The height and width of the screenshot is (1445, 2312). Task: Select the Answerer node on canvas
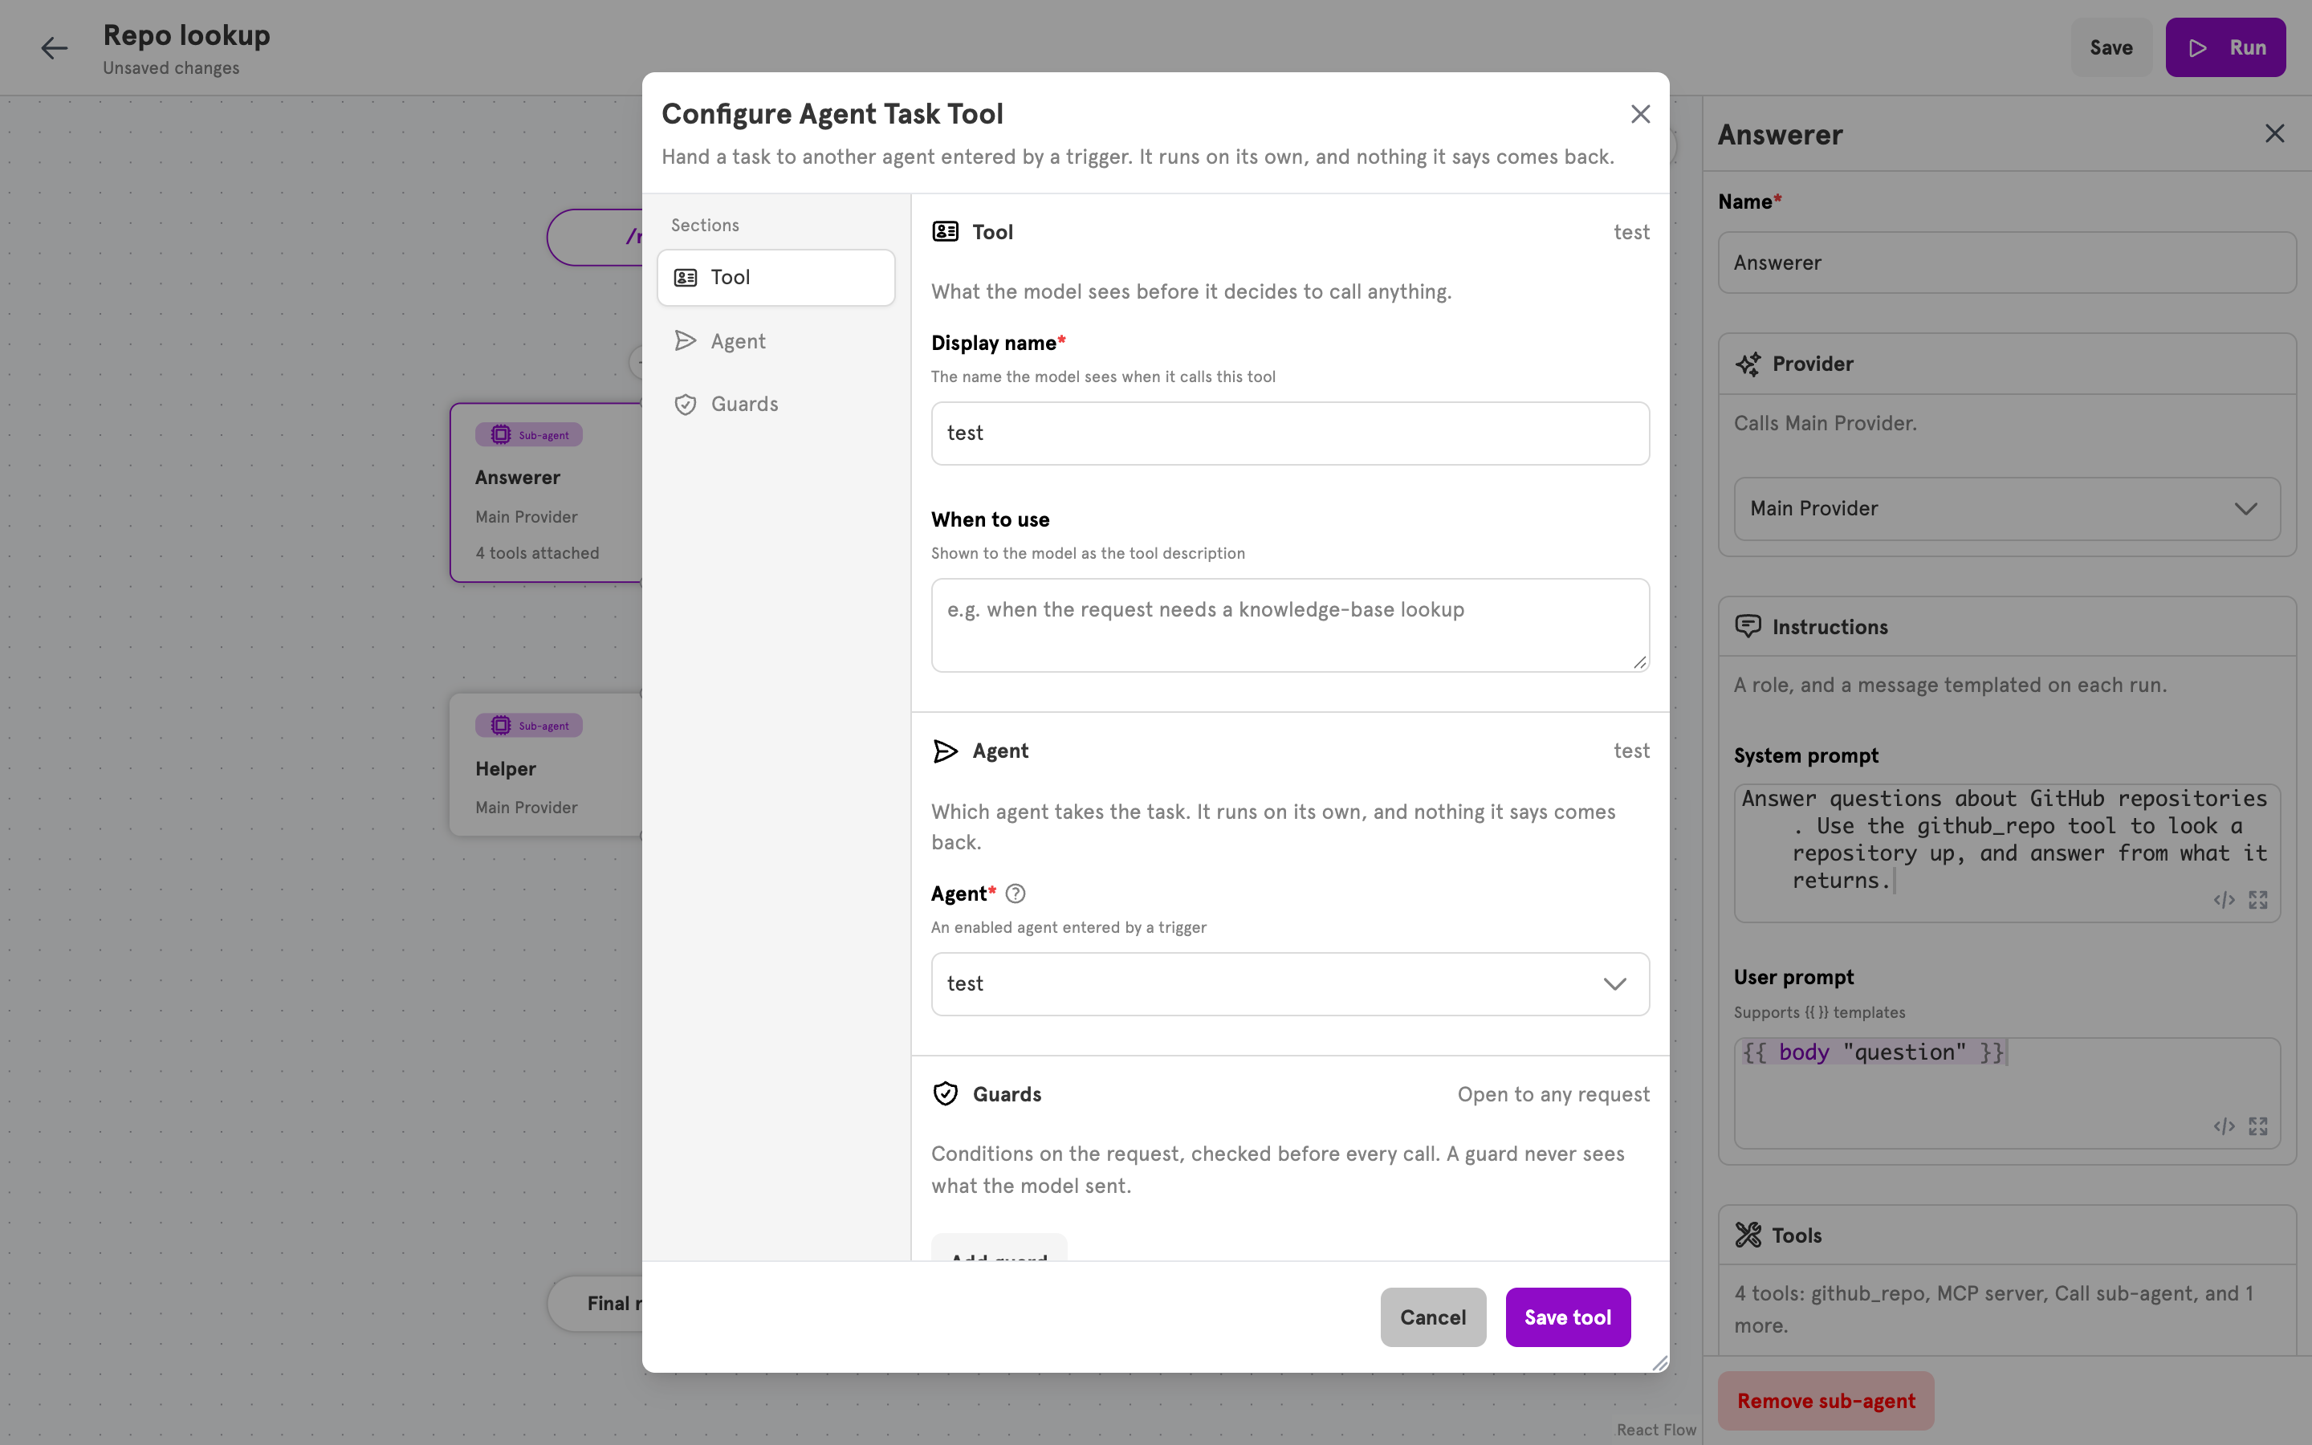point(547,492)
